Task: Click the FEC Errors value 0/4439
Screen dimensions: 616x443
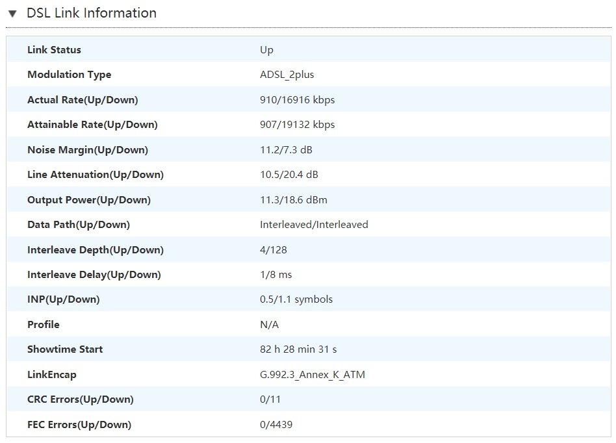Action: point(276,425)
